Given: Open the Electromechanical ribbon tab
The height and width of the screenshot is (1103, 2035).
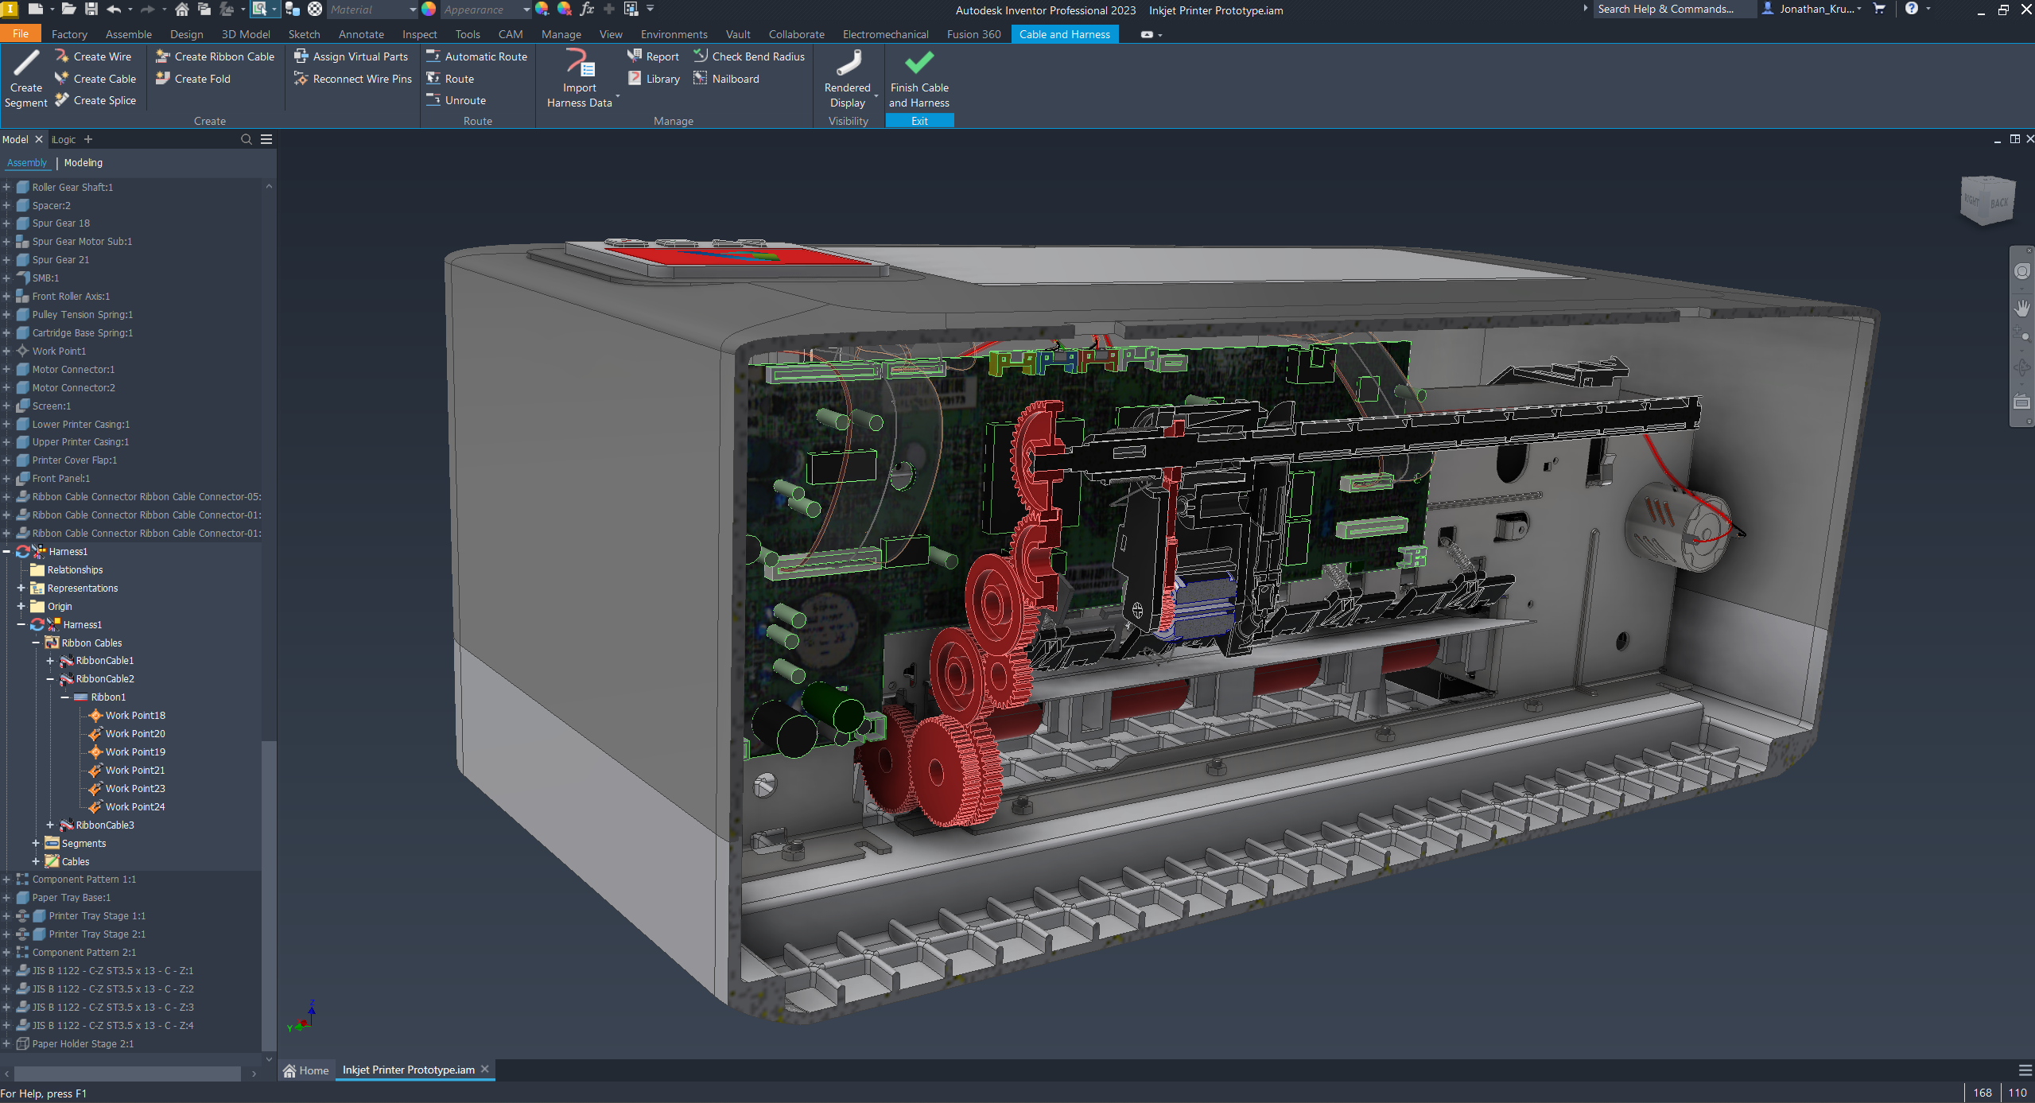Looking at the screenshot, I should (884, 34).
